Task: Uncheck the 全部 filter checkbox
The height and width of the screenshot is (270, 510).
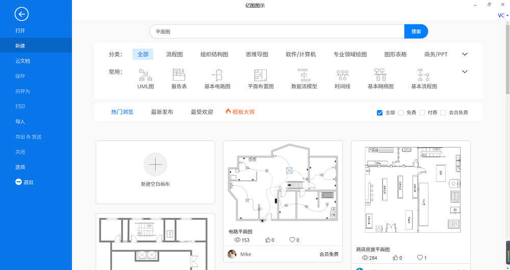Action: click(379, 113)
